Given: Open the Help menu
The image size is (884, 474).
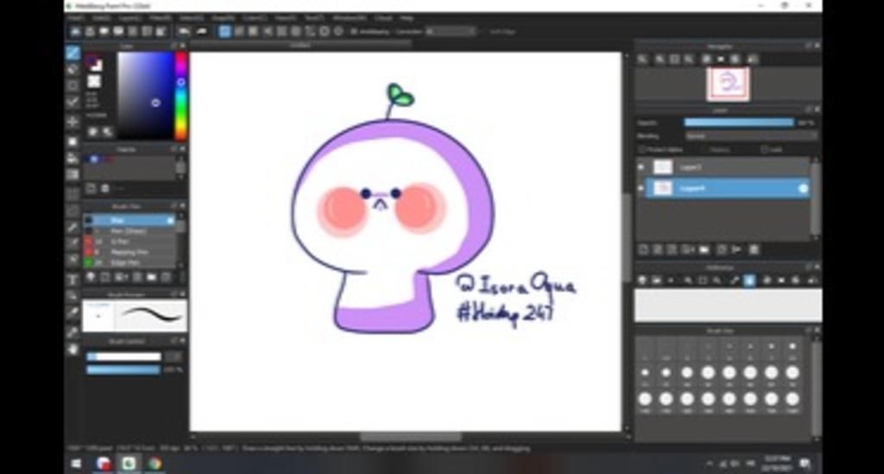Looking at the screenshot, I should tap(407, 18).
